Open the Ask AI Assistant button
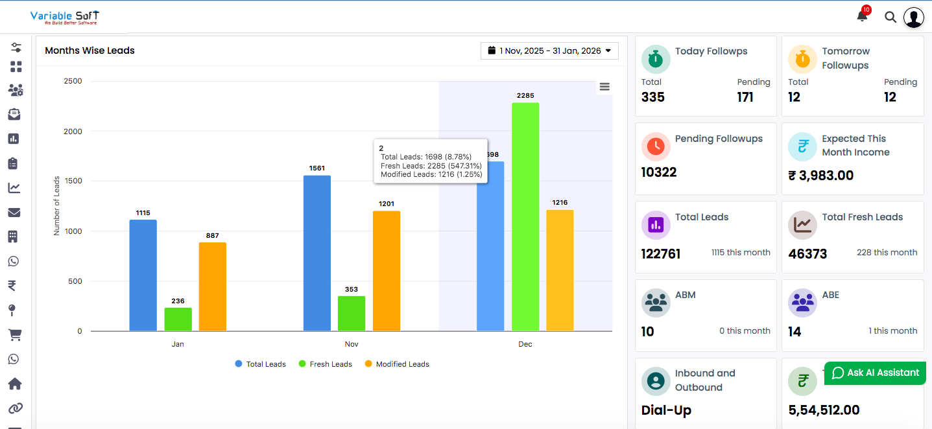This screenshot has width=932, height=429. [874, 373]
